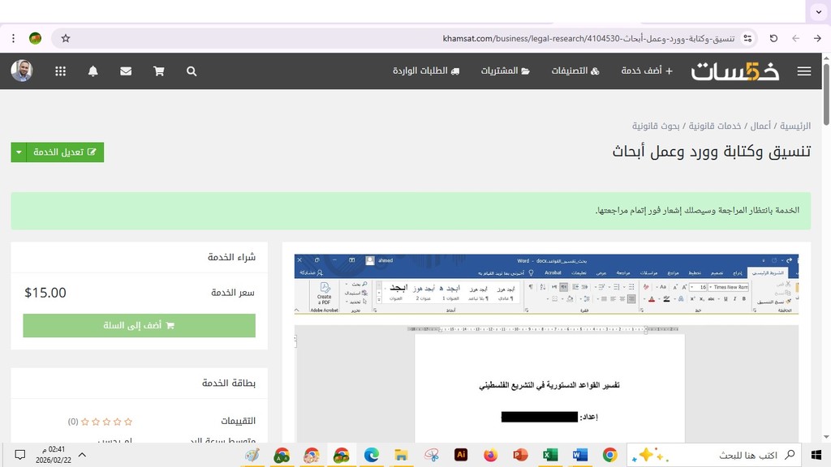
Task: Open Microsoft Word from the taskbar
Action: pyautogui.click(x=579, y=455)
